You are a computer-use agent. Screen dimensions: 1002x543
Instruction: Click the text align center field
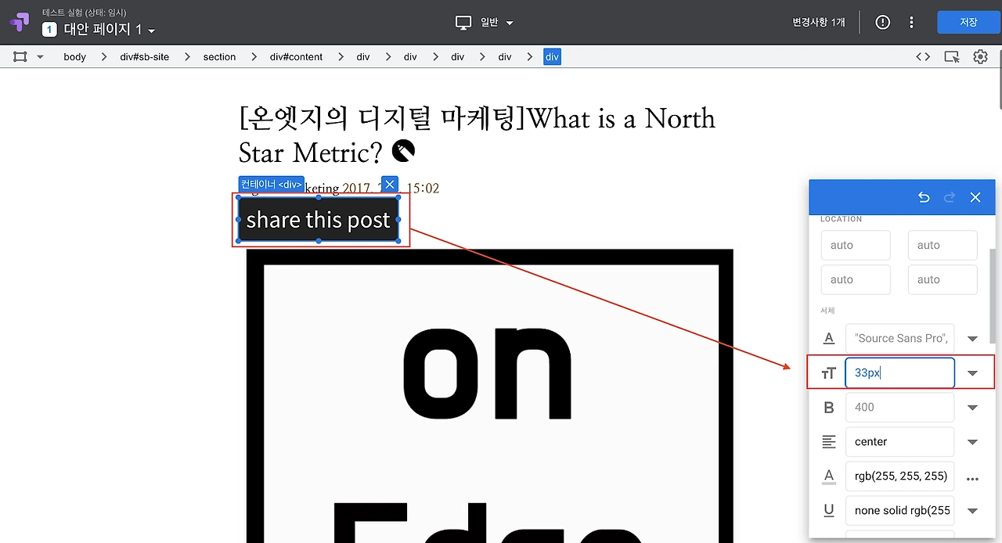[x=900, y=441]
